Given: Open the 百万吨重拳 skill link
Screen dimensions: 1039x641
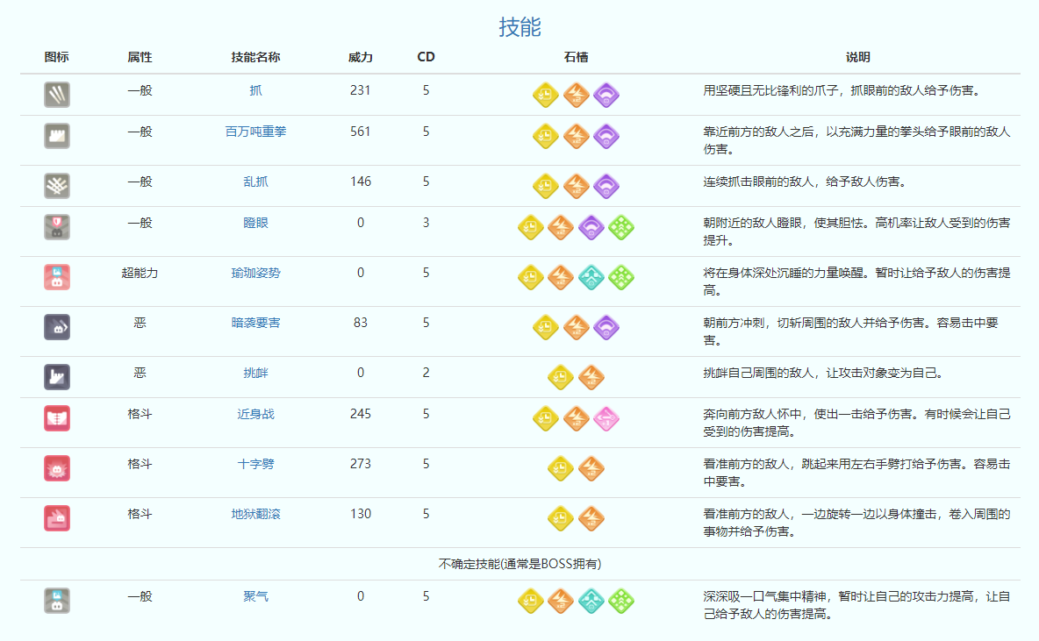Looking at the screenshot, I should [255, 132].
